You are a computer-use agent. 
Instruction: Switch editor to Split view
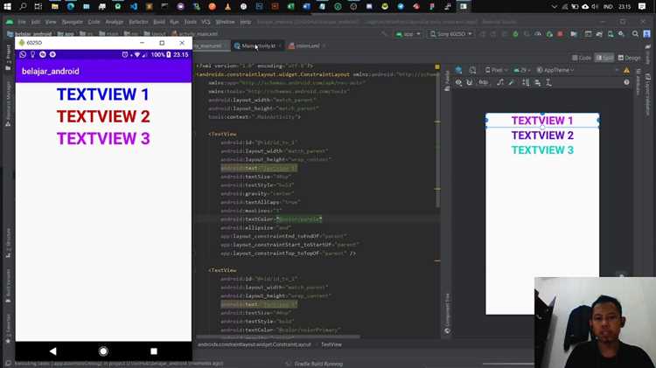click(604, 58)
